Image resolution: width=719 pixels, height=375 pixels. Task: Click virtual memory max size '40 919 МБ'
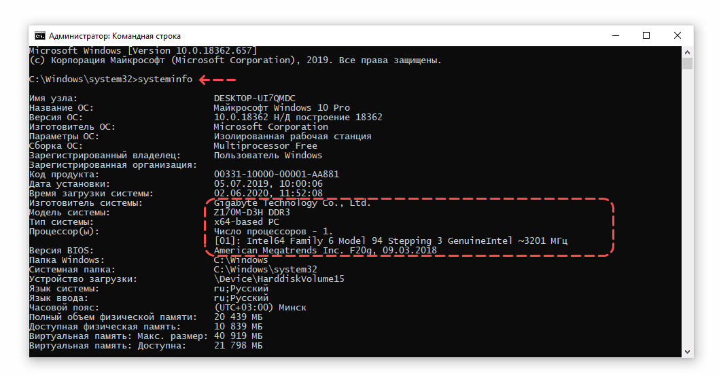239,336
